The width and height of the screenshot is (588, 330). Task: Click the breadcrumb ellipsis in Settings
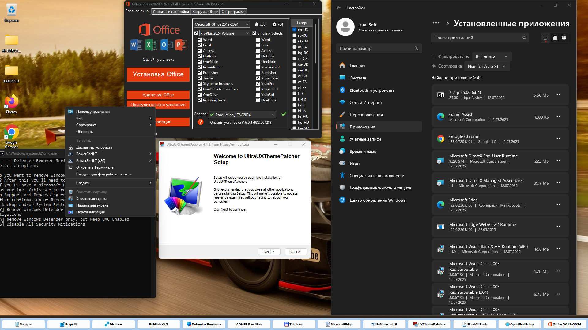coord(436,23)
